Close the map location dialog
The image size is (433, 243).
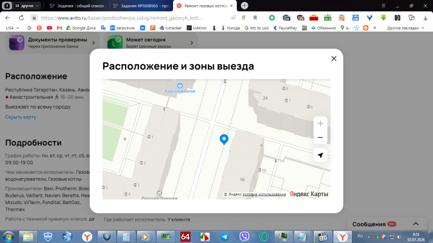coord(334,59)
